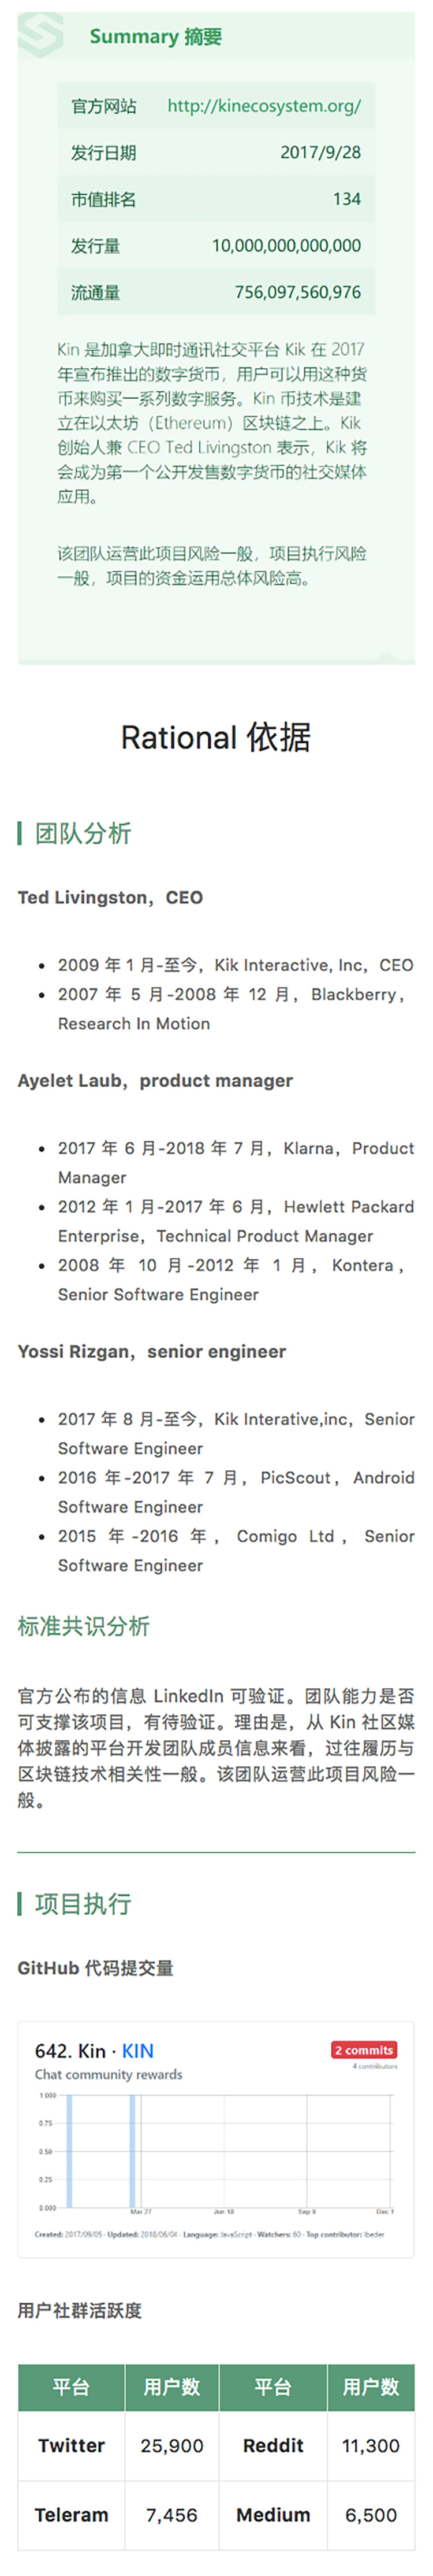The height and width of the screenshot is (2576, 433).
Task: Select the Summary 摘要 header
Action: [156, 37]
